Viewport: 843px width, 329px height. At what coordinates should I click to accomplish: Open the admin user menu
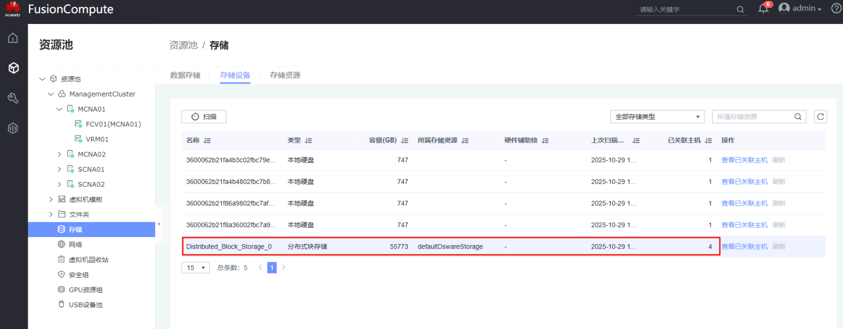point(801,8)
